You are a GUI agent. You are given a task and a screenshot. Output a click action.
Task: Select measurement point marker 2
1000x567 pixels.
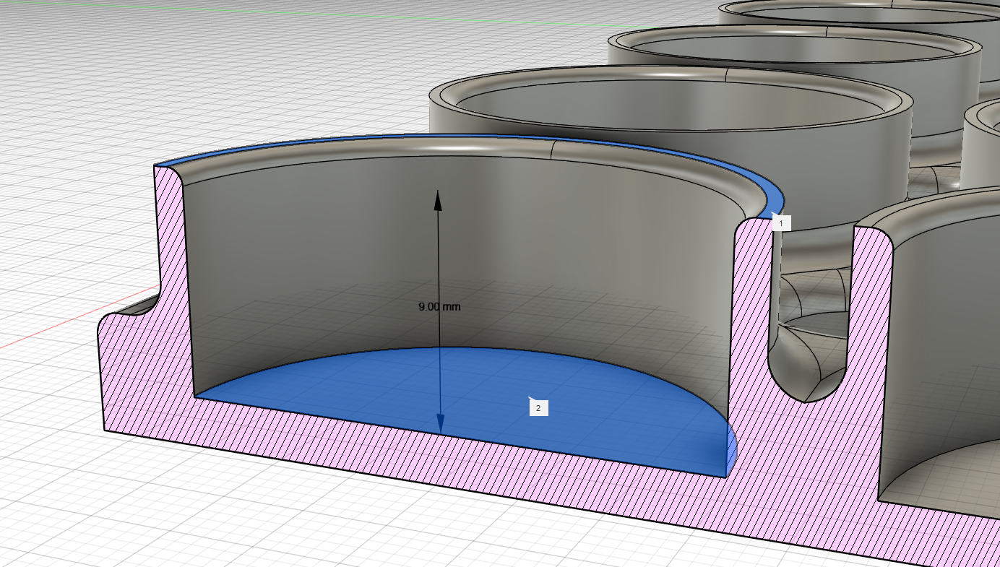click(x=538, y=408)
